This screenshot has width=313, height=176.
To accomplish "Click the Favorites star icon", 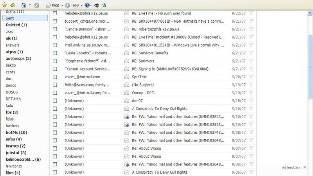I will pyautogui.click(x=4, y=5).
